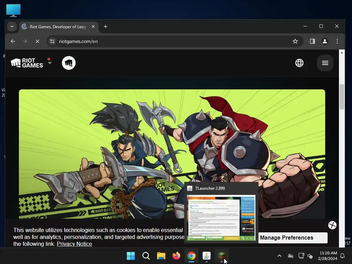The width and height of the screenshot is (352, 264).
Task: Click the OneDrive cloud tray icon
Action: (290, 256)
